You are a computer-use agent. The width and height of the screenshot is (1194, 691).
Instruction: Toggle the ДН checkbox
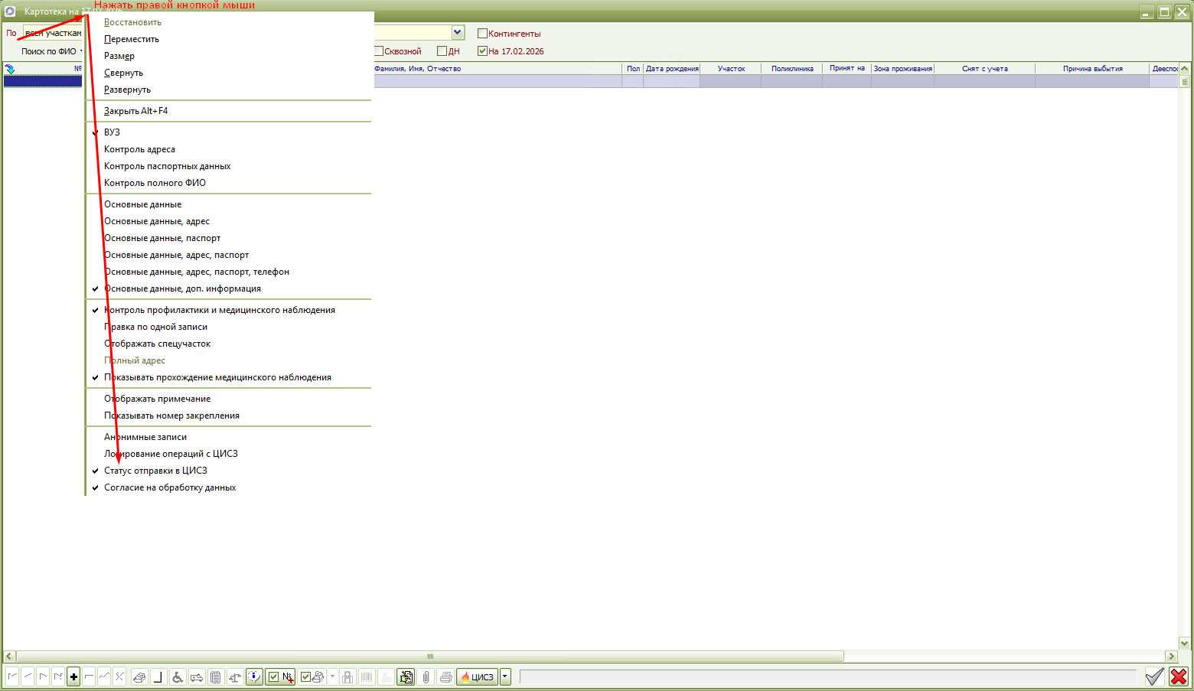(x=442, y=51)
